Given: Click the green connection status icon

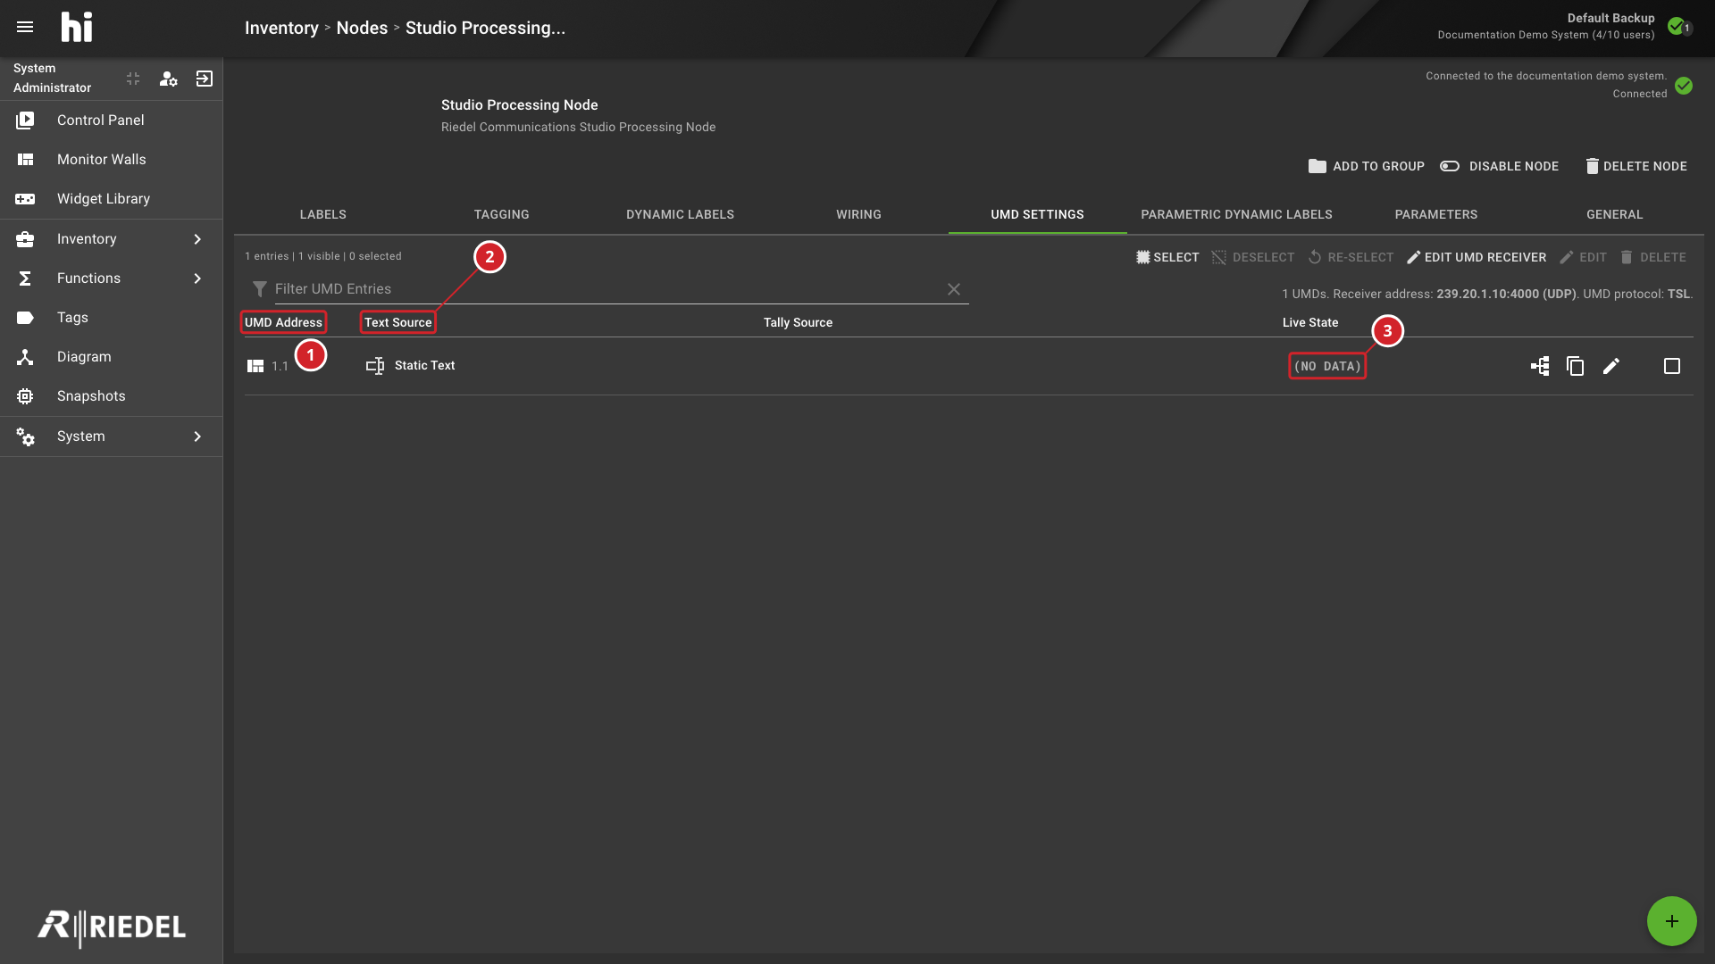Looking at the screenshot, I should tap(1684, 86).
